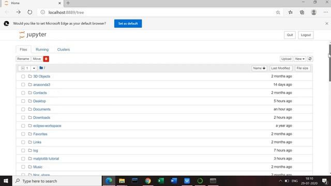Reload the page in browser
Screen dimensions: 331x186
click(x=30, y=12)
